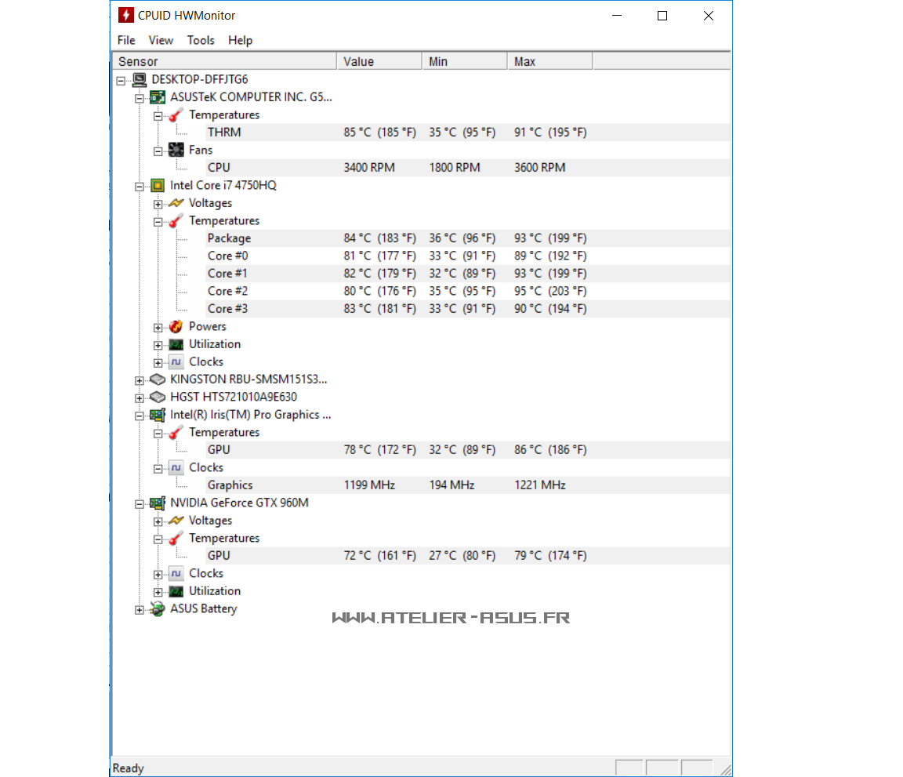
Task: Open the View menu
Action: [x=161, y=40]
